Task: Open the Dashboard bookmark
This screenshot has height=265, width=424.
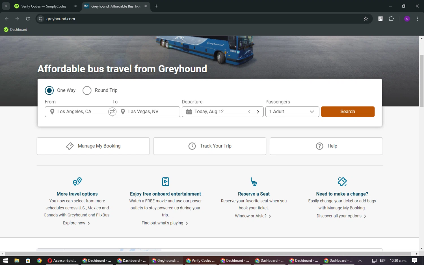Action: (16, 30)
